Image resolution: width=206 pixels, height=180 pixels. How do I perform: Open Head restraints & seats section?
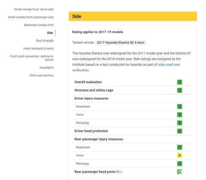[x=38, y=49]
